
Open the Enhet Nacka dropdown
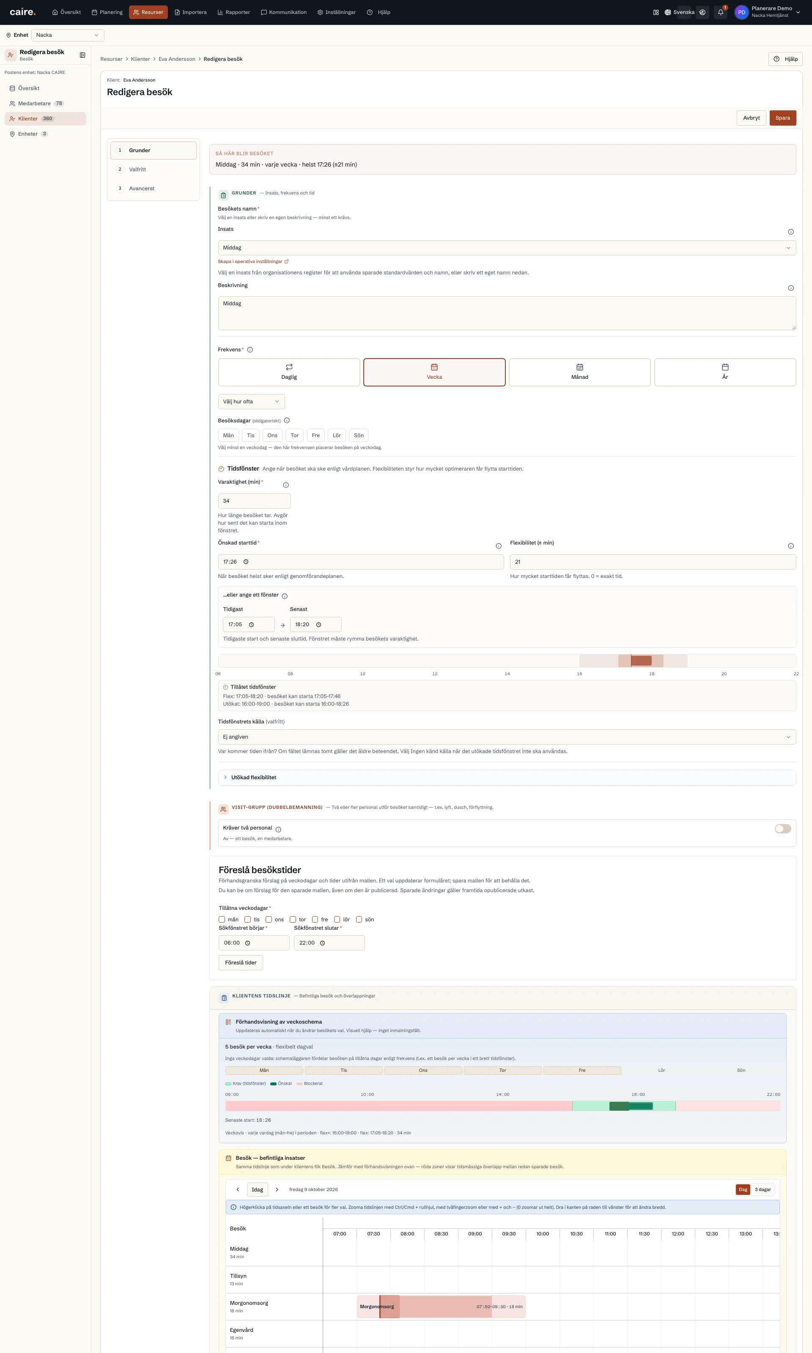68,35
